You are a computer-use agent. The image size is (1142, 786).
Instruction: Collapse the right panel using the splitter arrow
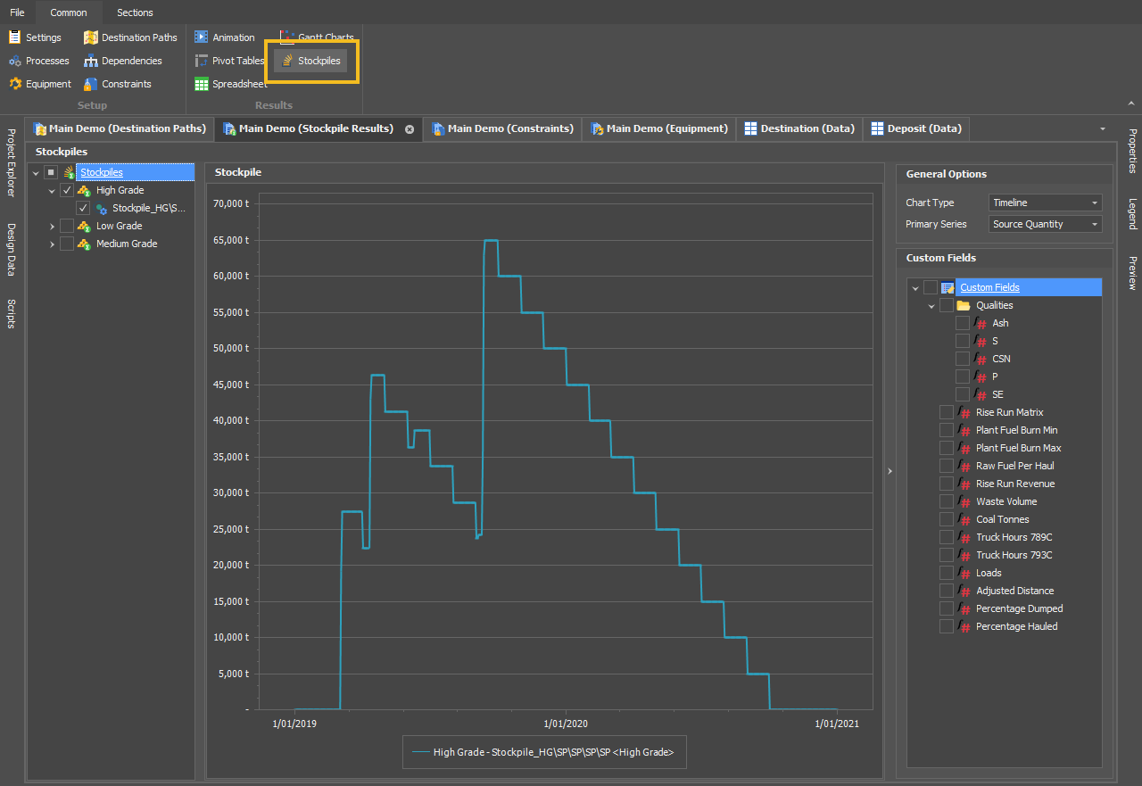[890, 471]
